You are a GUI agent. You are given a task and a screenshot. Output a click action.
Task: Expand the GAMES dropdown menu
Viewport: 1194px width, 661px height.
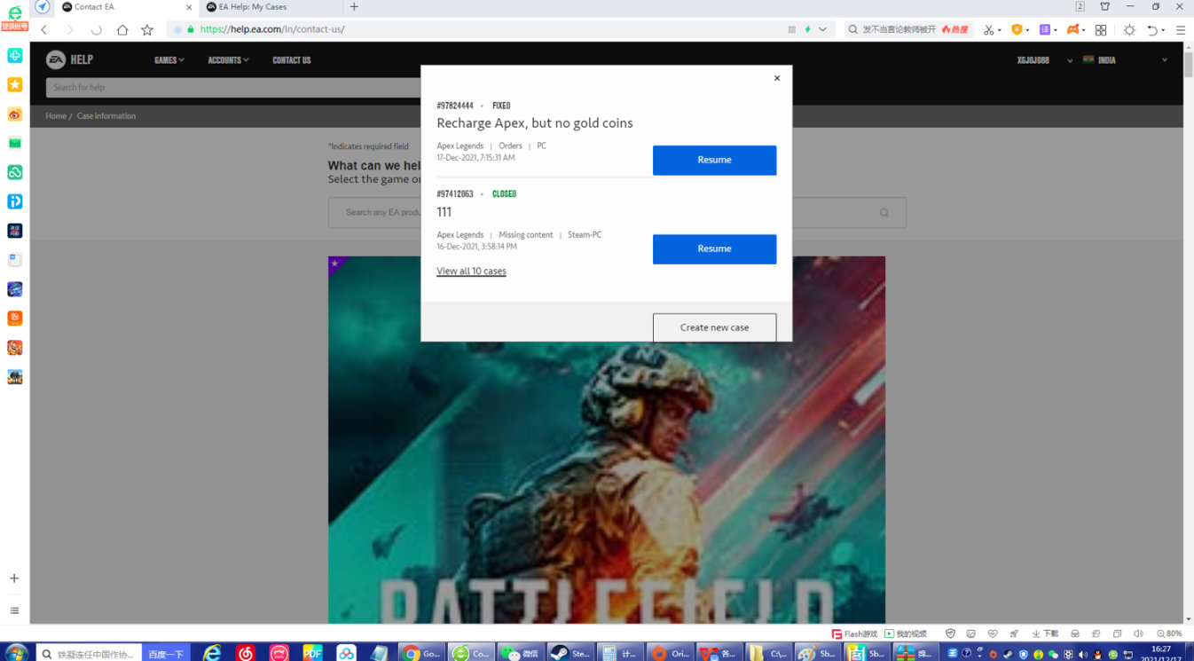click(169, 60)
